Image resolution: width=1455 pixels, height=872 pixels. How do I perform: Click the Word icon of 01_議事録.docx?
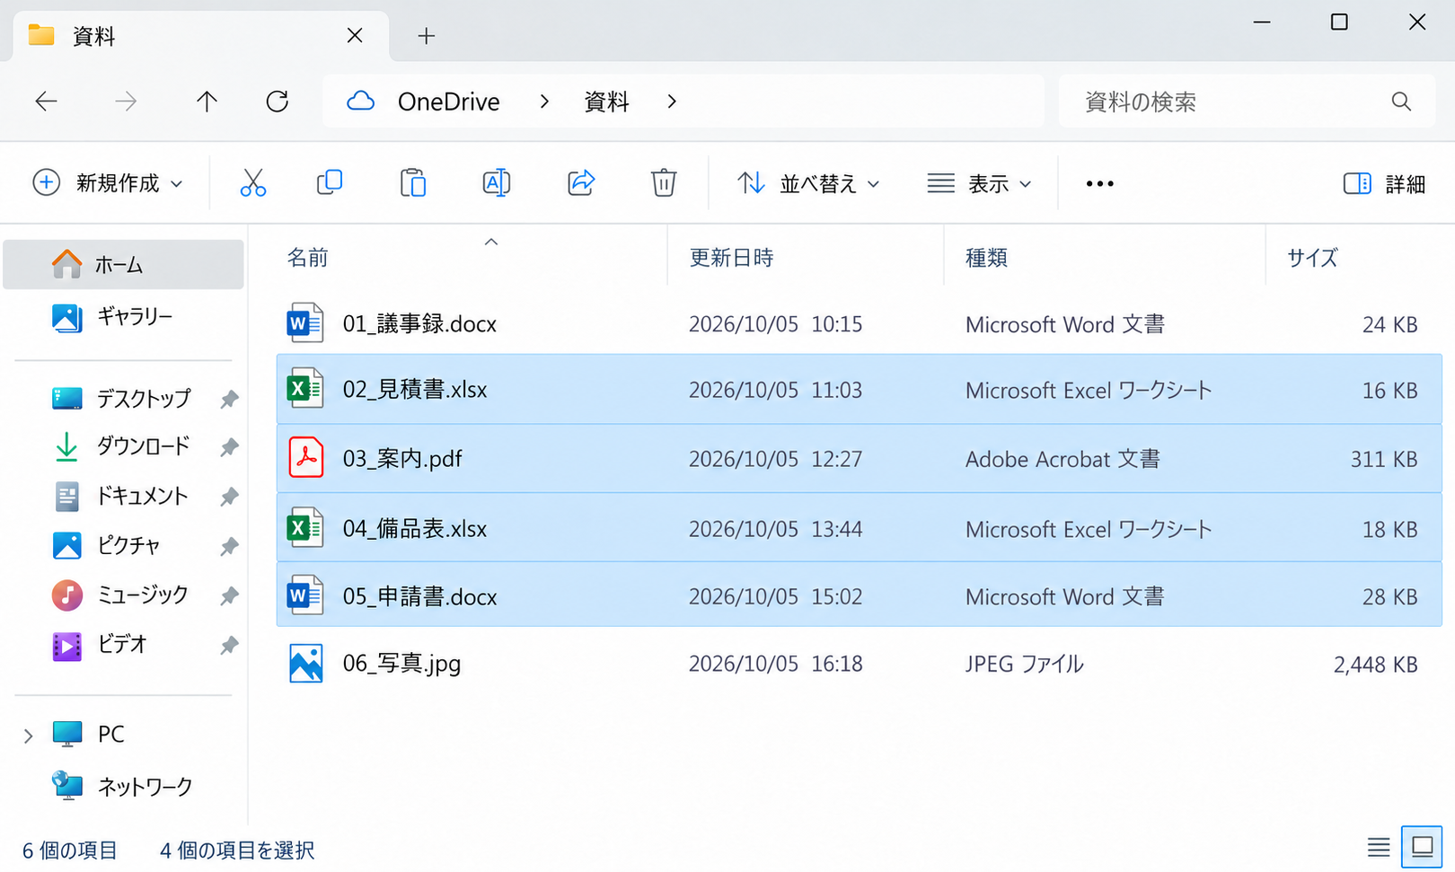tap(305, 323)
